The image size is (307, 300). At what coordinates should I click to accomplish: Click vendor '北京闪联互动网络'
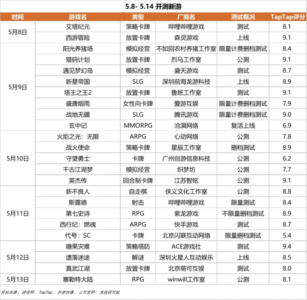(186, 235)
